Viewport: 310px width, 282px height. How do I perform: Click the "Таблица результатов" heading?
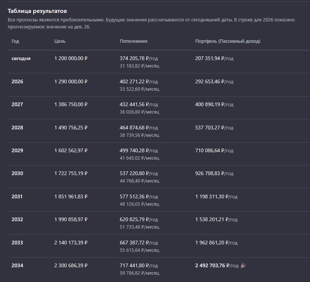[37, 11]
